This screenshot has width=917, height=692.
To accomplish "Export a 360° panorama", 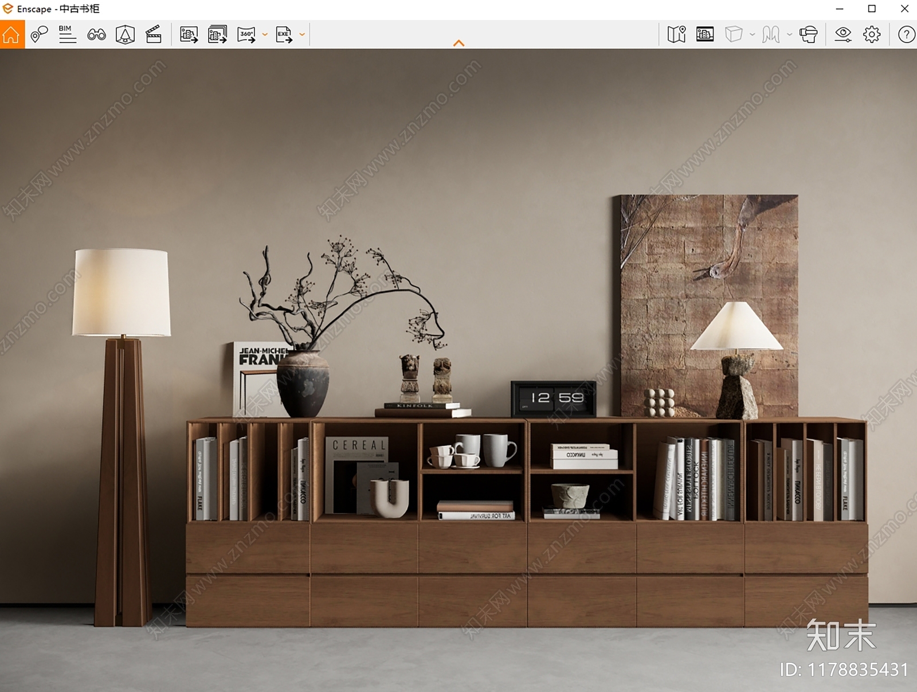I will 246,34.
